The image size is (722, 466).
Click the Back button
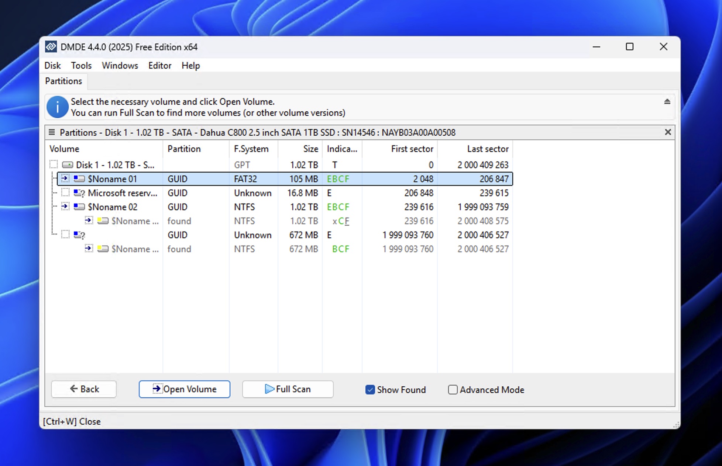(x=83, y=389)
